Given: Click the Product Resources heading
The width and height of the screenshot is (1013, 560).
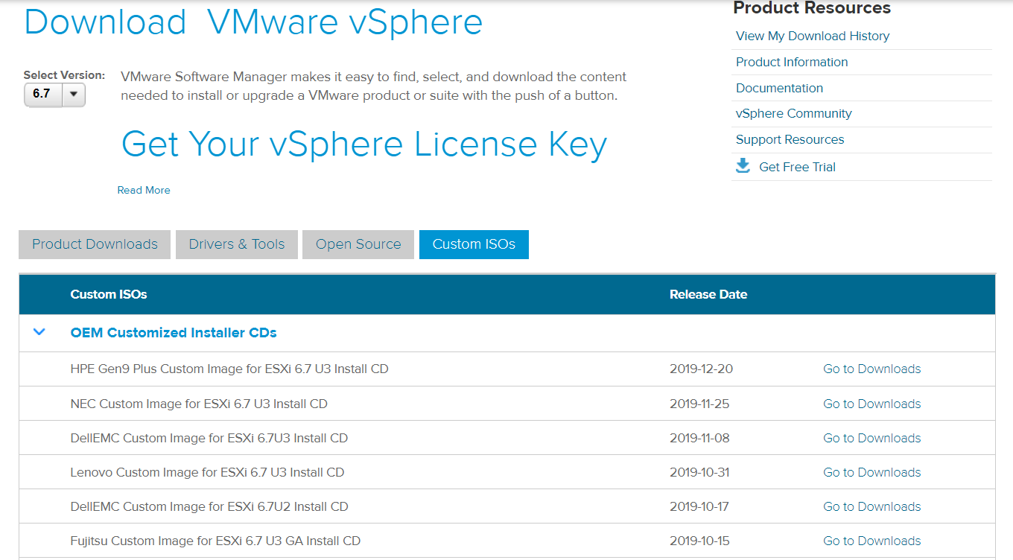Looking at the screenshot, I should click(812, 8).
